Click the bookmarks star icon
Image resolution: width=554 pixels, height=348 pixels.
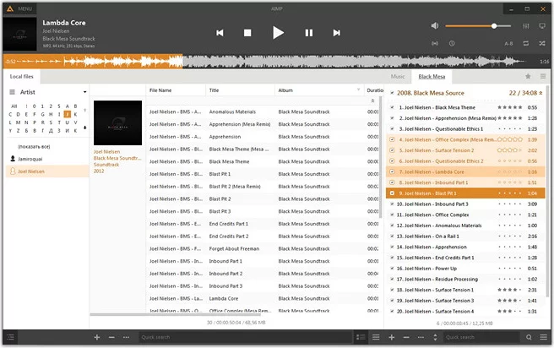pyautogui.click(x=528, y=76)
